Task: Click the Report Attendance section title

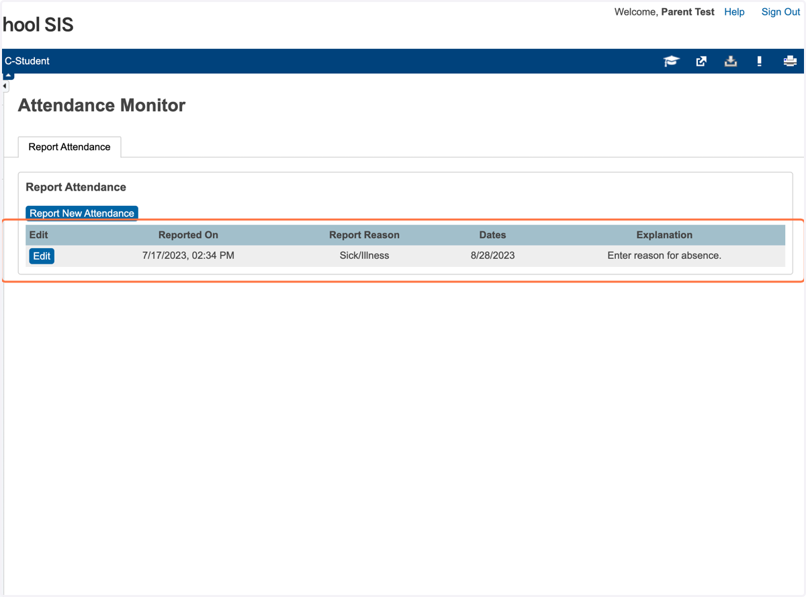Action: tap(76, 187)
